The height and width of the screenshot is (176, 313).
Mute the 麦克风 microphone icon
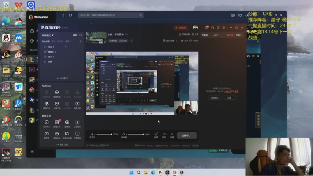[x=92, y=134]
